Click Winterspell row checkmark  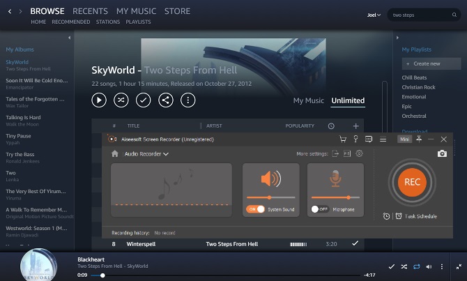[355, 243]
